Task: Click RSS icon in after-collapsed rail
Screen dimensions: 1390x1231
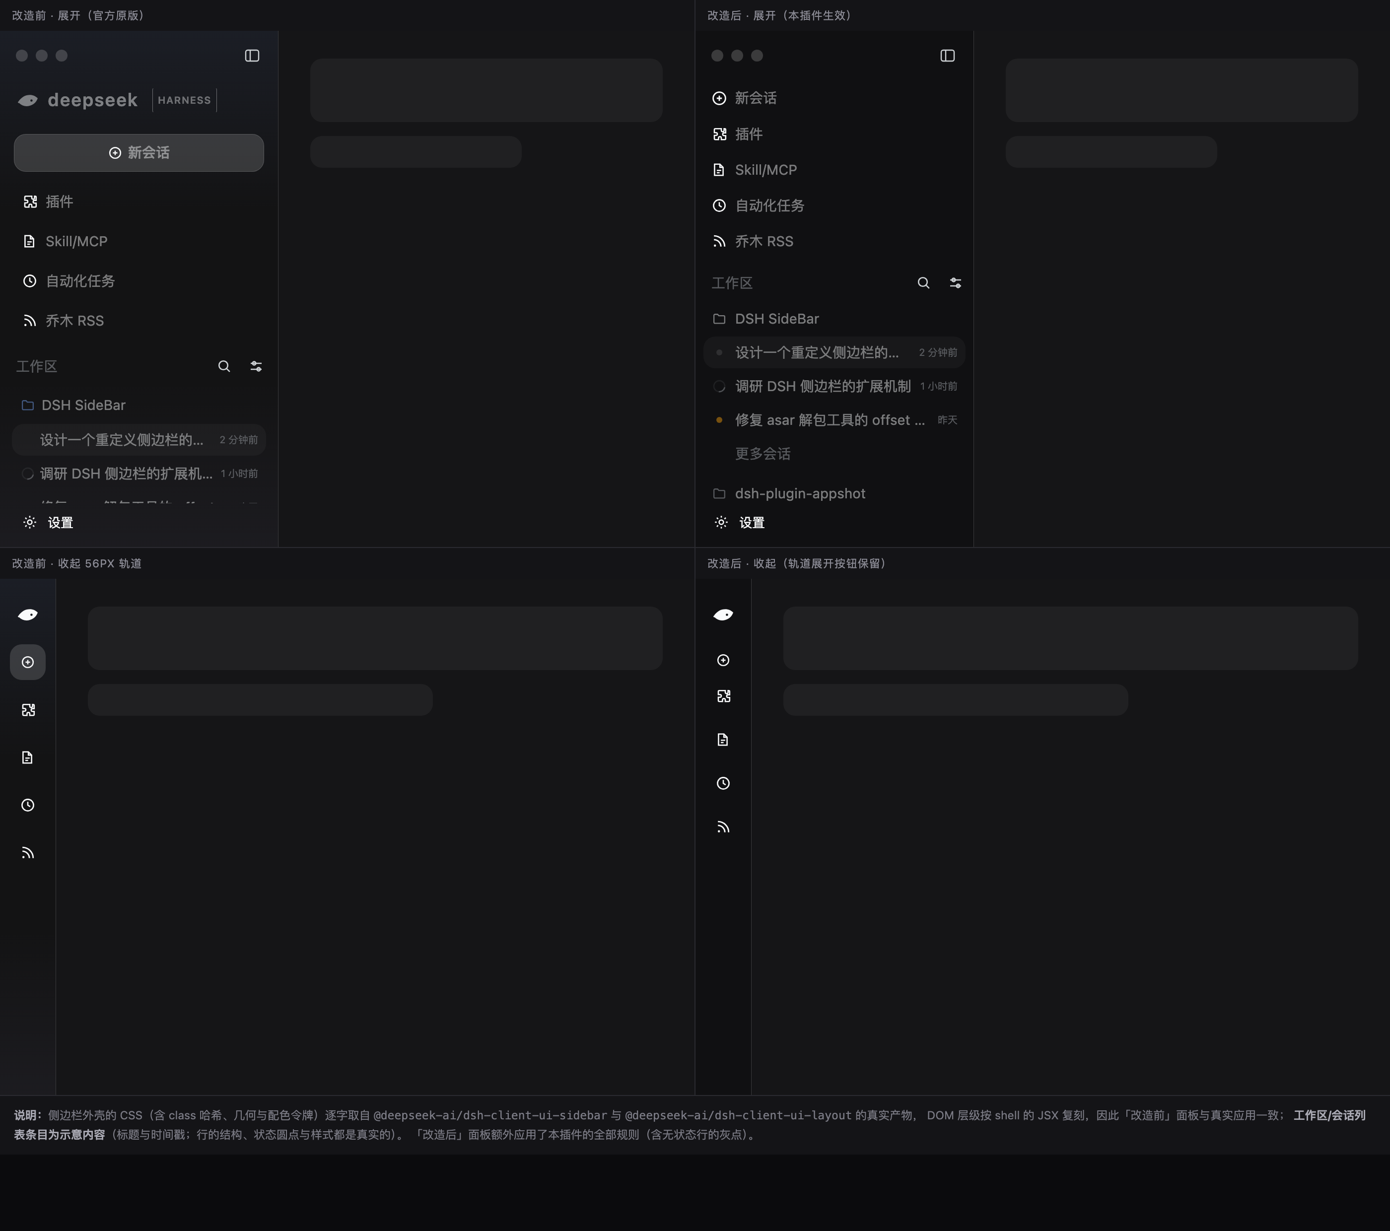Action: [x=723, y=827]
